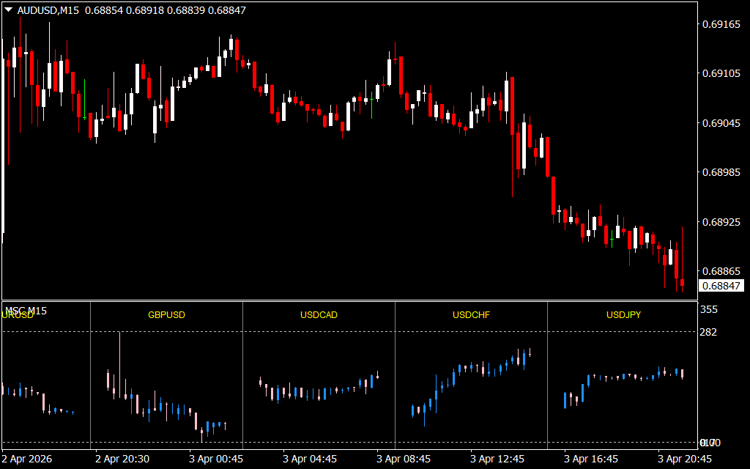The height and width of the screenshot is (469, 750).
Task: Click the GBPUSD label in indicator panel
Action: pyautogui.click(x=166, y=315)
